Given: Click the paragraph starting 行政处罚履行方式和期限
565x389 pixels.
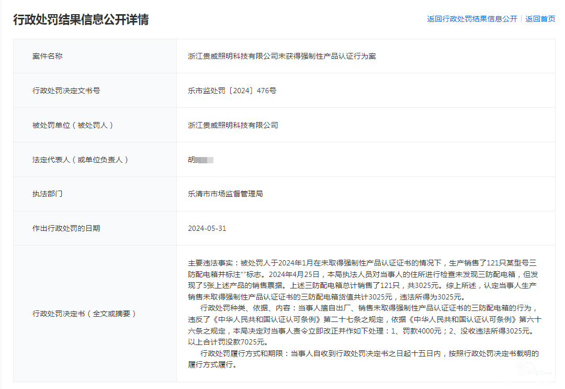Looking at the screenshot, I should 363,359.
